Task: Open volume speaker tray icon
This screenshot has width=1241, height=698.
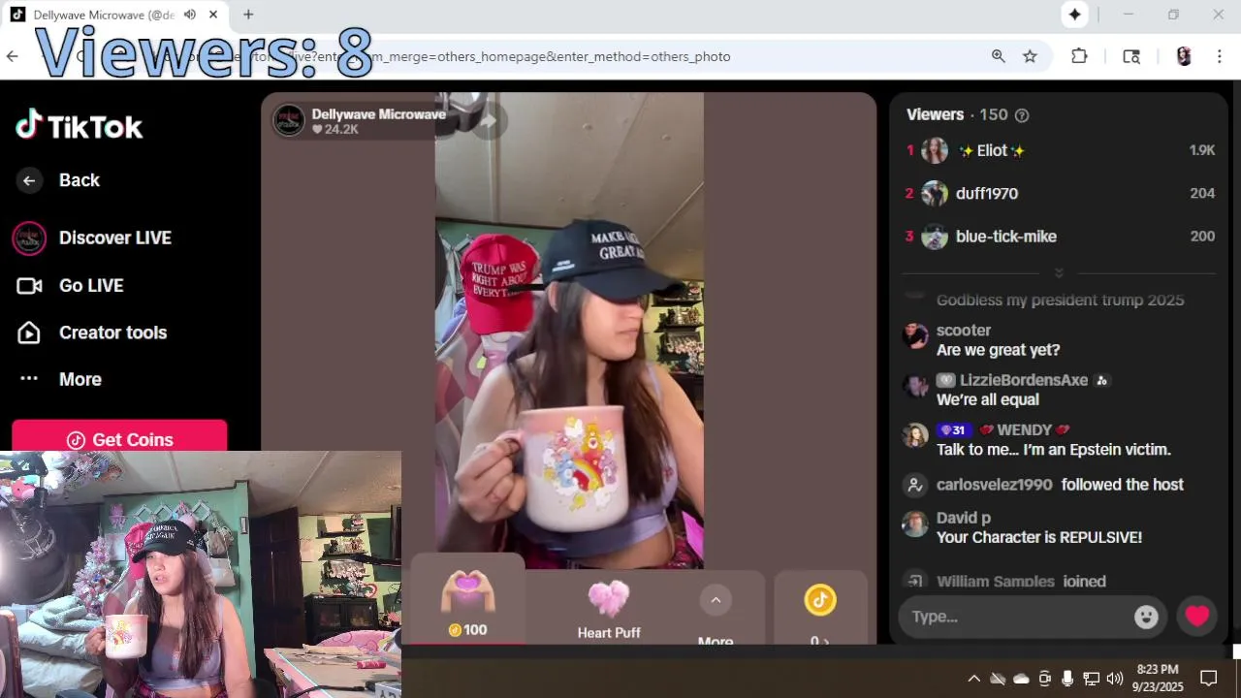Action: pyautogui.click(x=1114, y=679)
